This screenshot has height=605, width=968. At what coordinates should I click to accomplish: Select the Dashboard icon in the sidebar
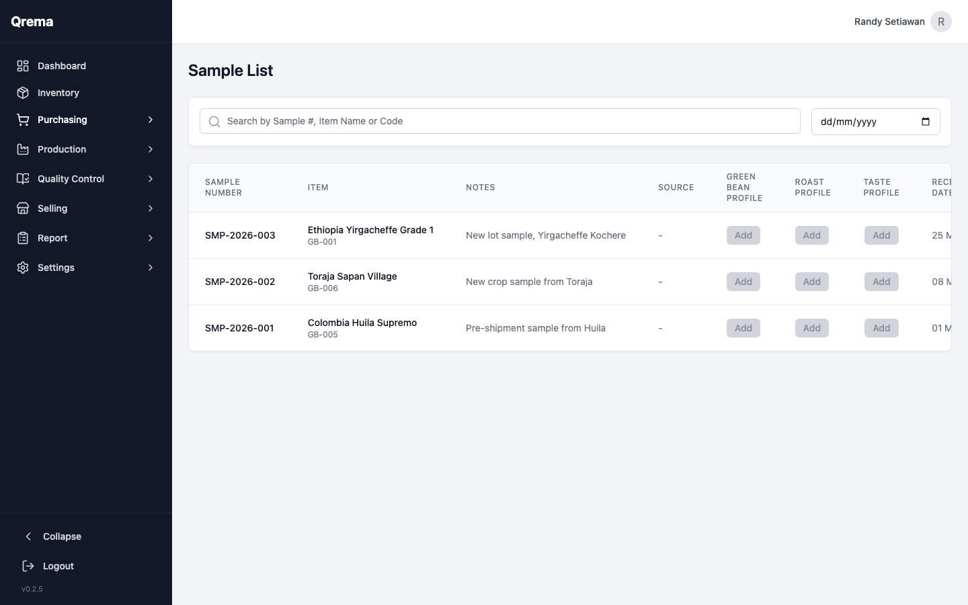click(x=22, y=66)
